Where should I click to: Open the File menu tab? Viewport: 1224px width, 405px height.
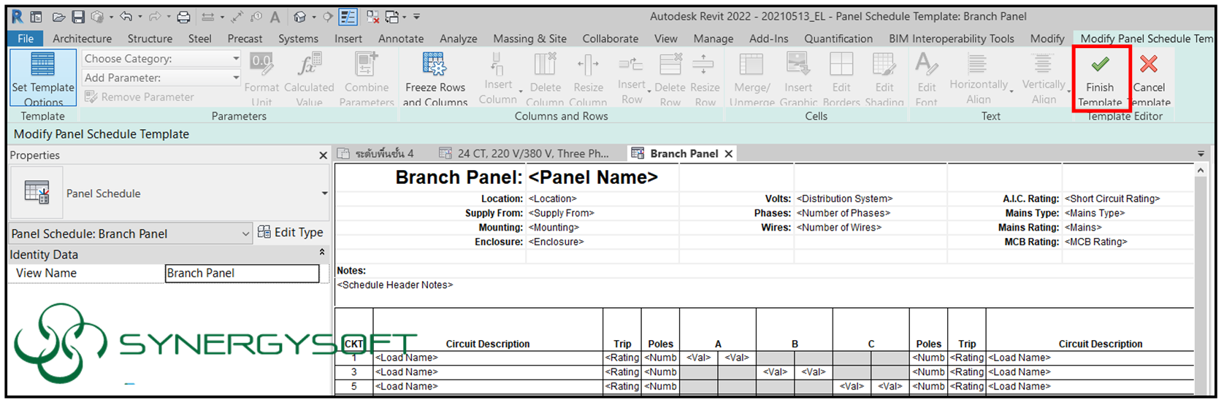coord(26,38)
